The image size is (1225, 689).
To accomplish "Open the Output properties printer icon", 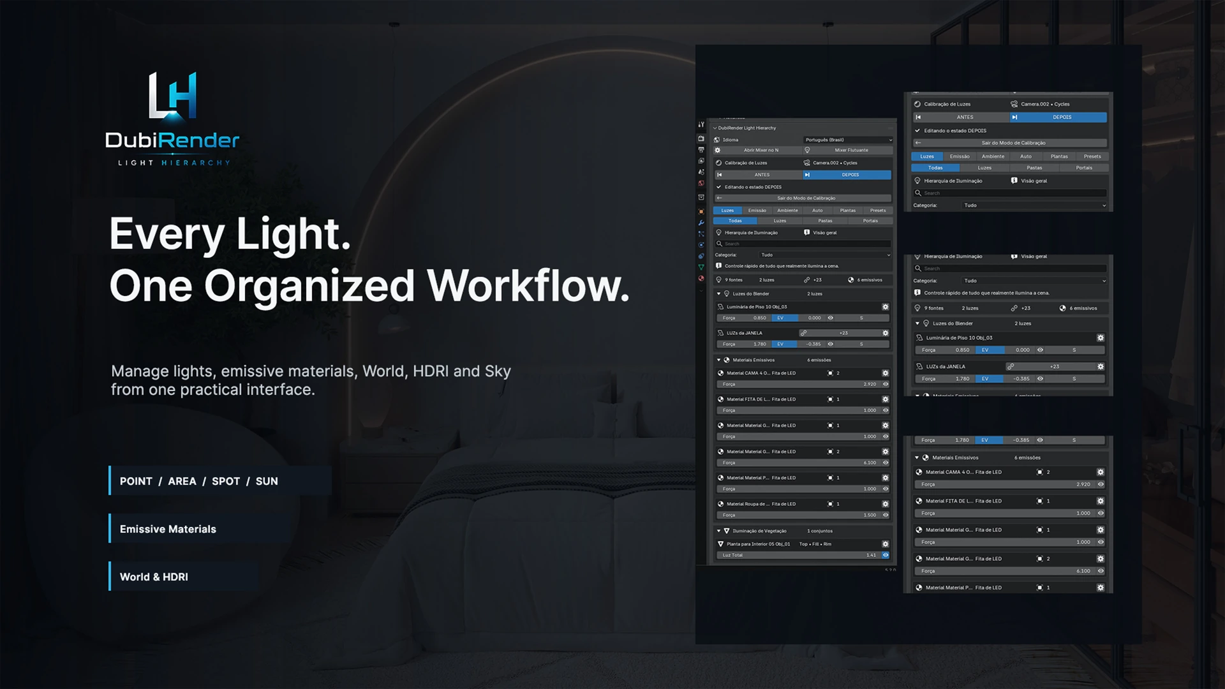I will tap(701, 150).
